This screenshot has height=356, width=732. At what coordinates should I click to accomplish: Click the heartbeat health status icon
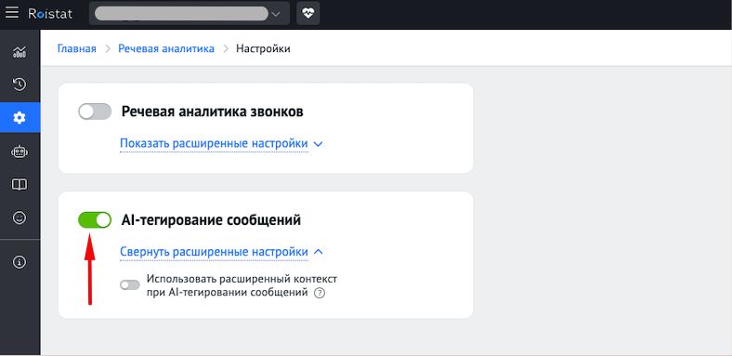click(308, 14)
